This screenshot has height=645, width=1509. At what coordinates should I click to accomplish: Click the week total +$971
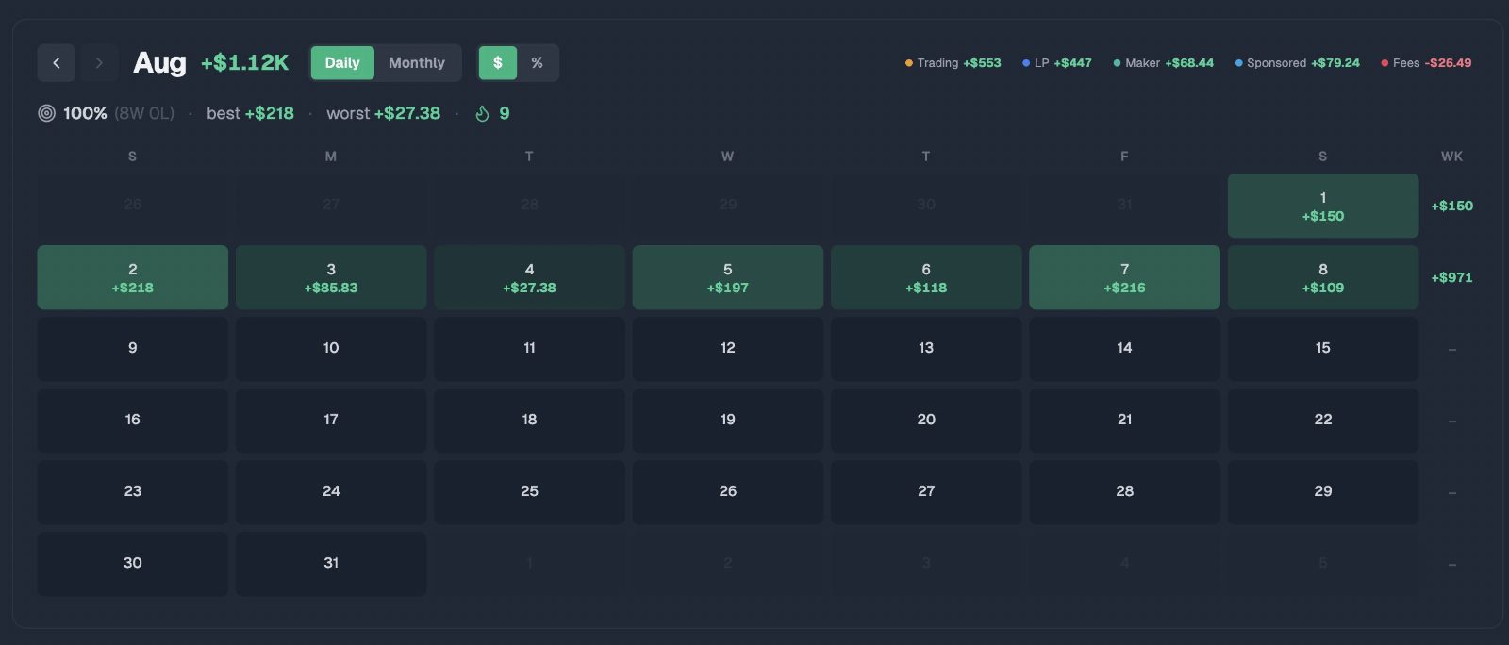(x=1451, y=277)
